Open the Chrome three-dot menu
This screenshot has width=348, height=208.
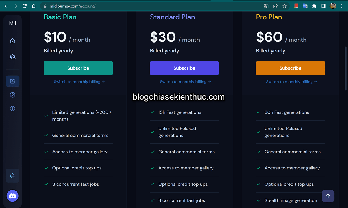[342, 6]
